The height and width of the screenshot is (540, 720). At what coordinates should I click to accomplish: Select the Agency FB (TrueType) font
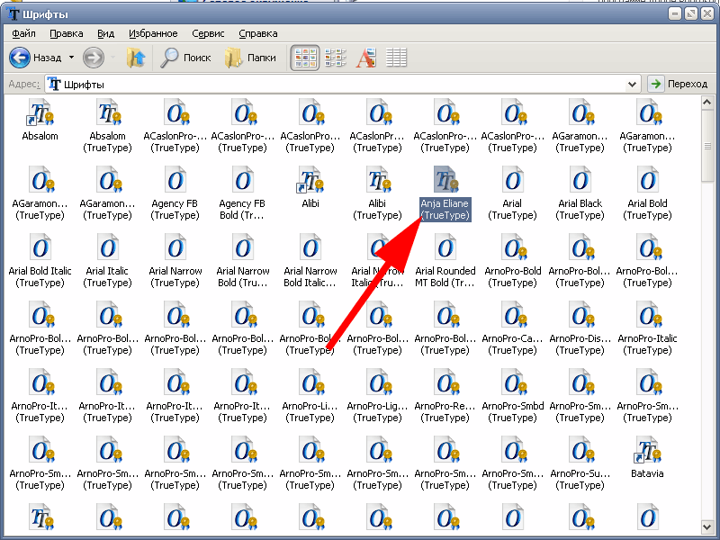[175, 193]
